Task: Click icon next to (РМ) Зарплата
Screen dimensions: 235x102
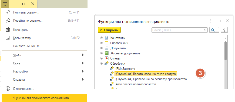Action: (112, 69)
